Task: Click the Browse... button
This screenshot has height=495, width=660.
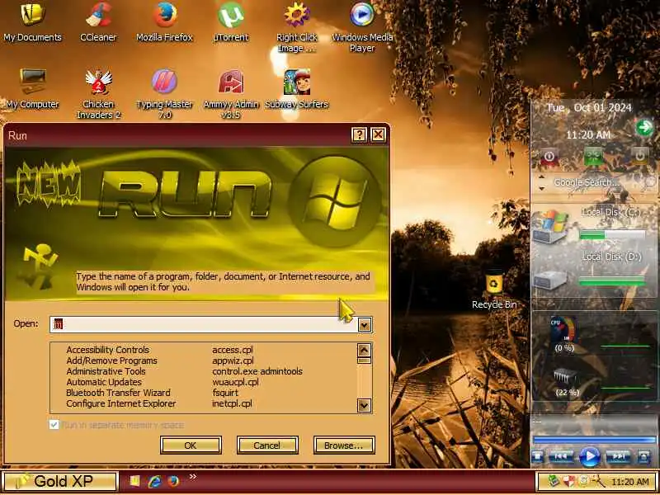Action: (x=344, y=445)
